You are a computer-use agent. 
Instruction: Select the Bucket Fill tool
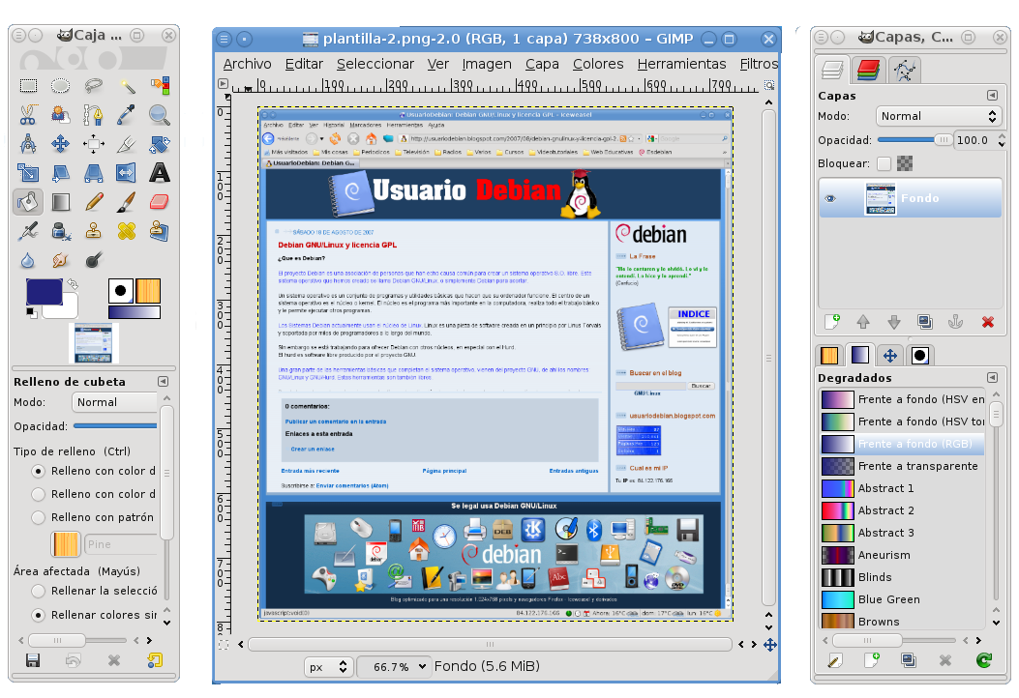[27, 202]
